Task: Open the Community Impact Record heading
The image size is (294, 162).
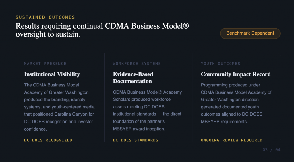Action: pos(236,74)
